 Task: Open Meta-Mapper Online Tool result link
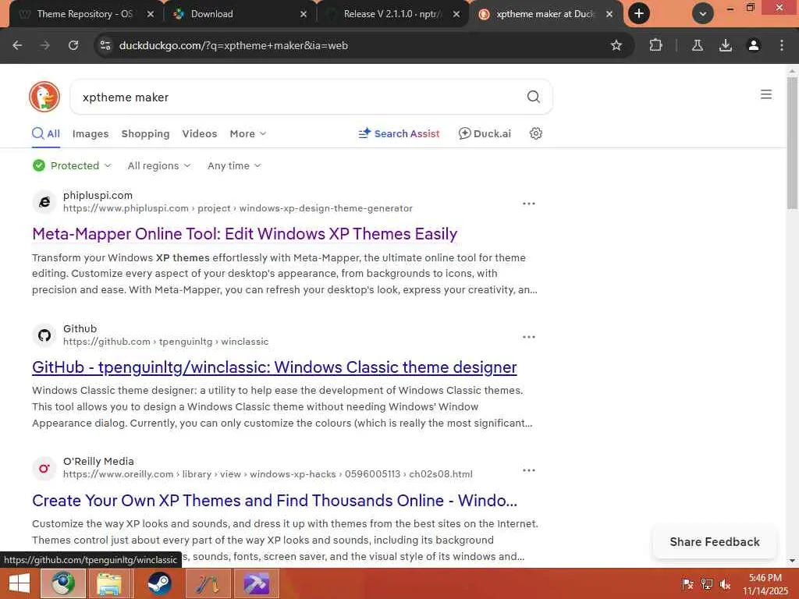244,234
